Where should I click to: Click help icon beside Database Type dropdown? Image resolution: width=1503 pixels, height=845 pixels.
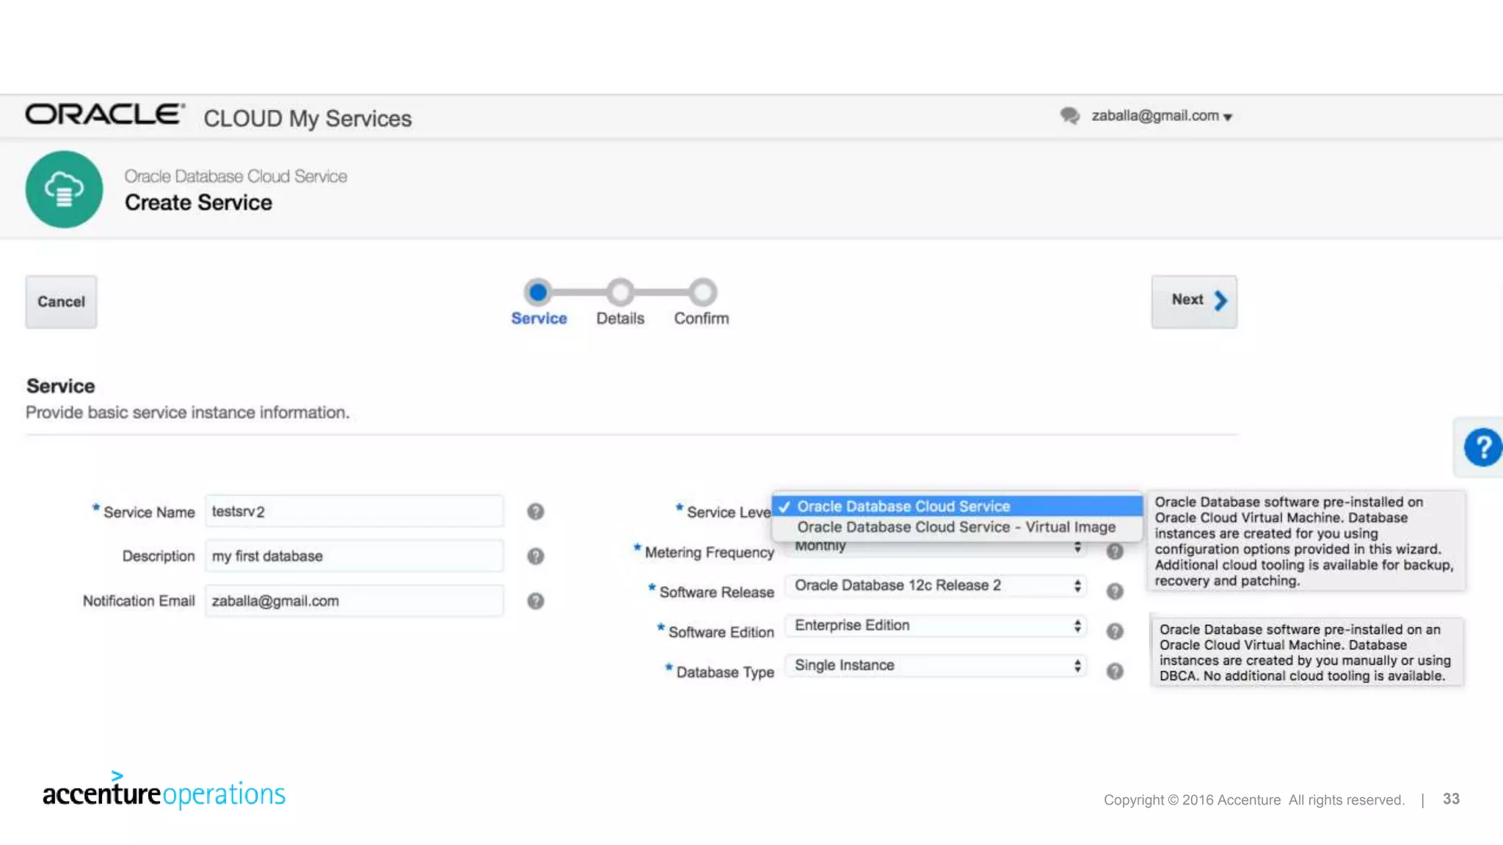(1115, 671)
